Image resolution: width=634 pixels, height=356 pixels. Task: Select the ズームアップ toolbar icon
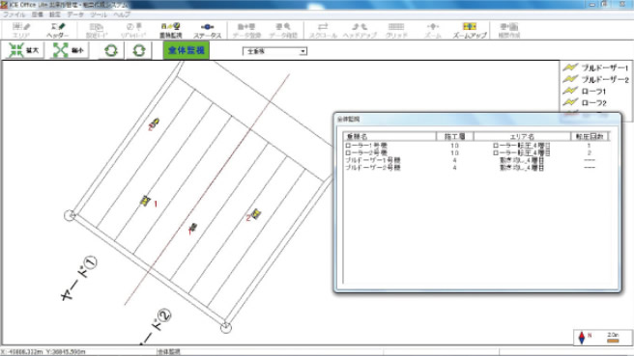tap(469, 30)
